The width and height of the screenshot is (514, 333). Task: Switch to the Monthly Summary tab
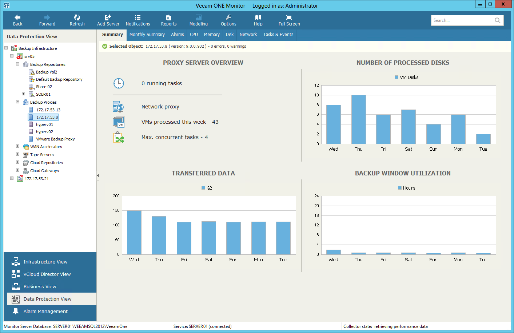click(x=147, y=35)
